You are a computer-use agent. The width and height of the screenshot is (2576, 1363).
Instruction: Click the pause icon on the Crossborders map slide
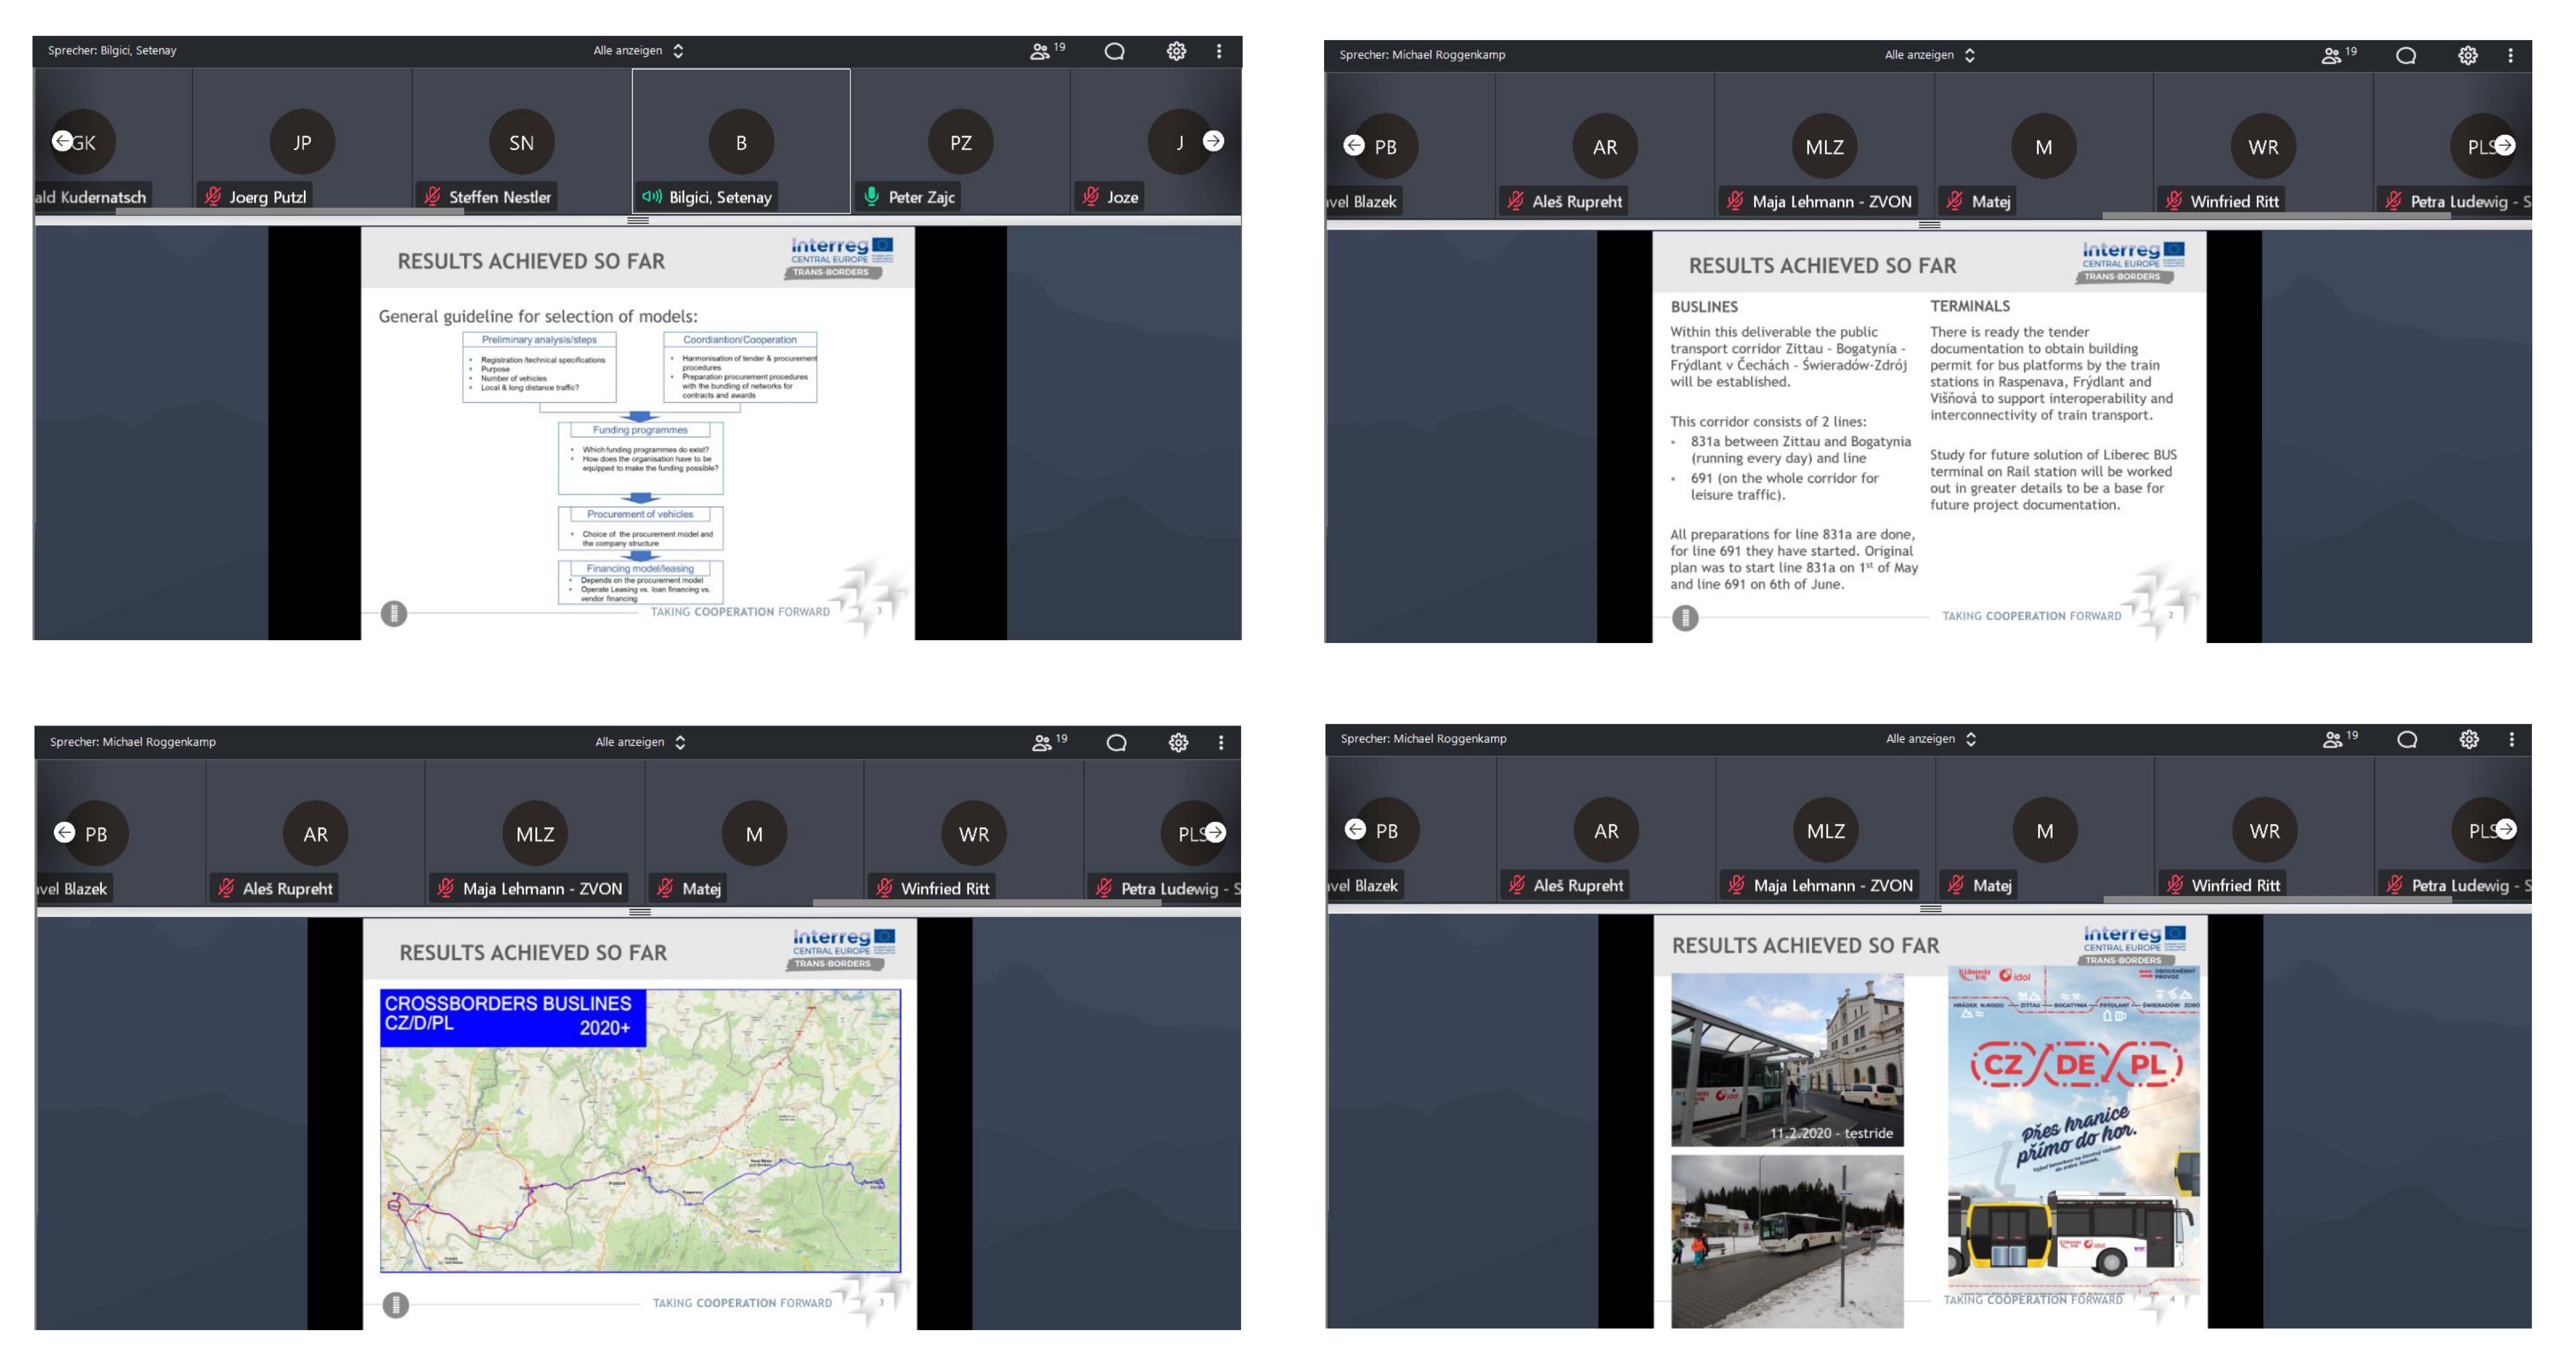click(396, 1305)
